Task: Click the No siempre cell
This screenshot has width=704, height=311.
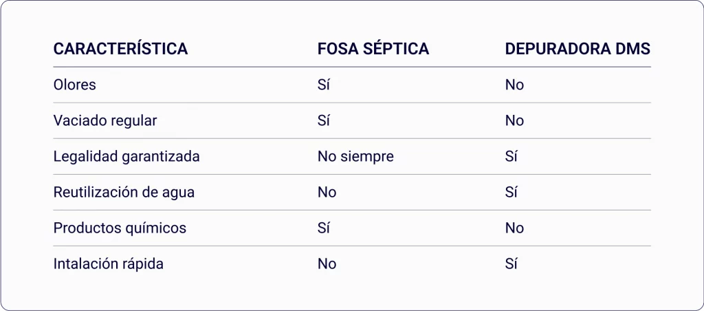Action: pos(355,157)
